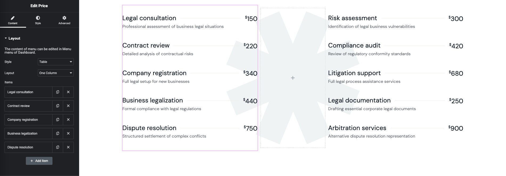506x176 pixels.
Task: Open the Style dropdown set to Table
Action: tap(56, 62)
